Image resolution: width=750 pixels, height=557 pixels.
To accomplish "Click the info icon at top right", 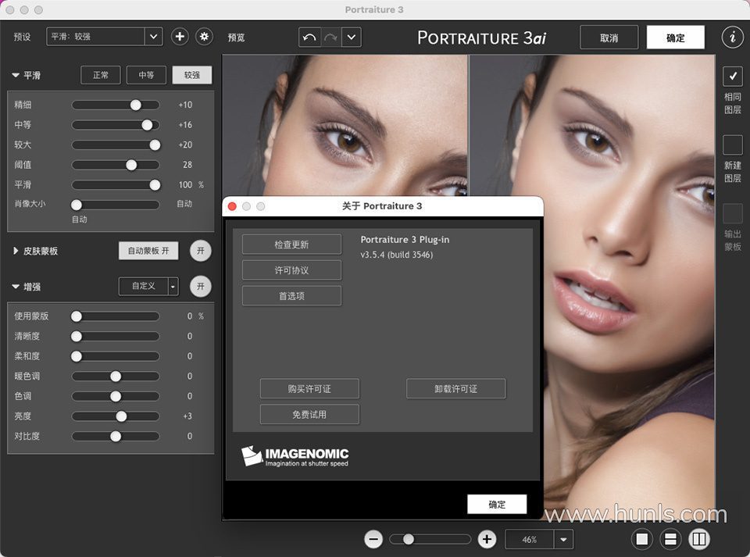I will click(x=732, y=37).
